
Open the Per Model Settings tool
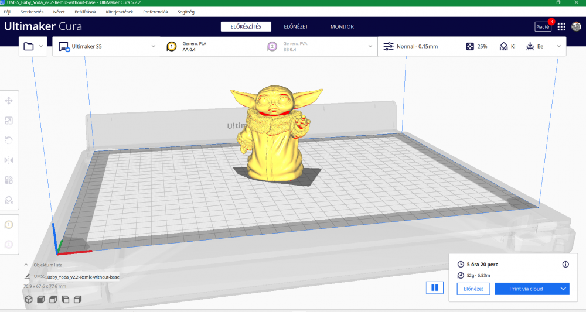9,180
